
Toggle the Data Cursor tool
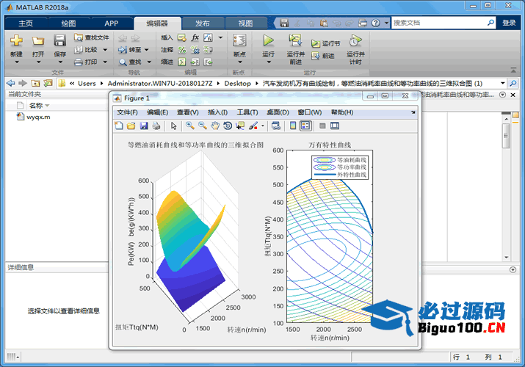coord(240,126)
